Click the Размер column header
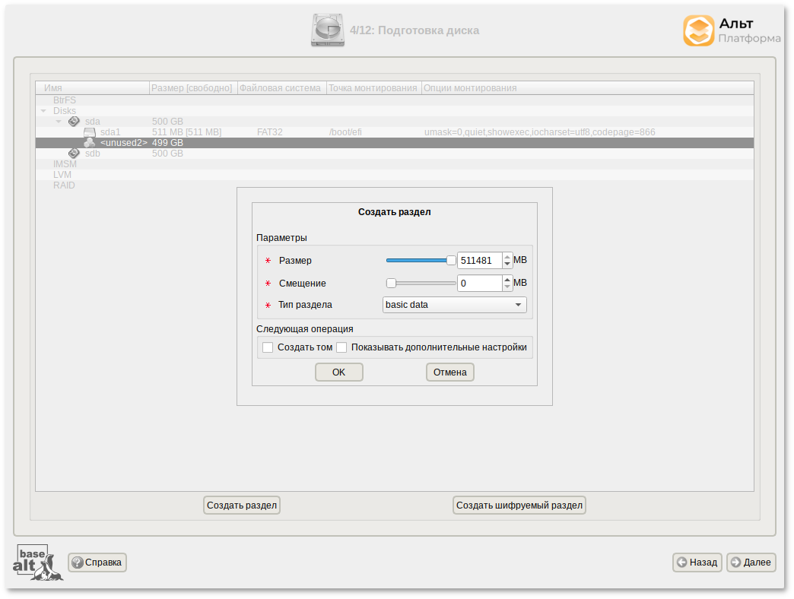The width and height of the screenshot is (794, 599). click(192, 88)
